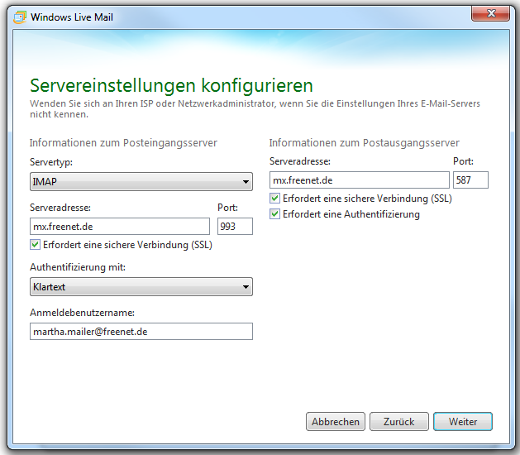Click the outgoing port field 587

[x=470, y=180]
